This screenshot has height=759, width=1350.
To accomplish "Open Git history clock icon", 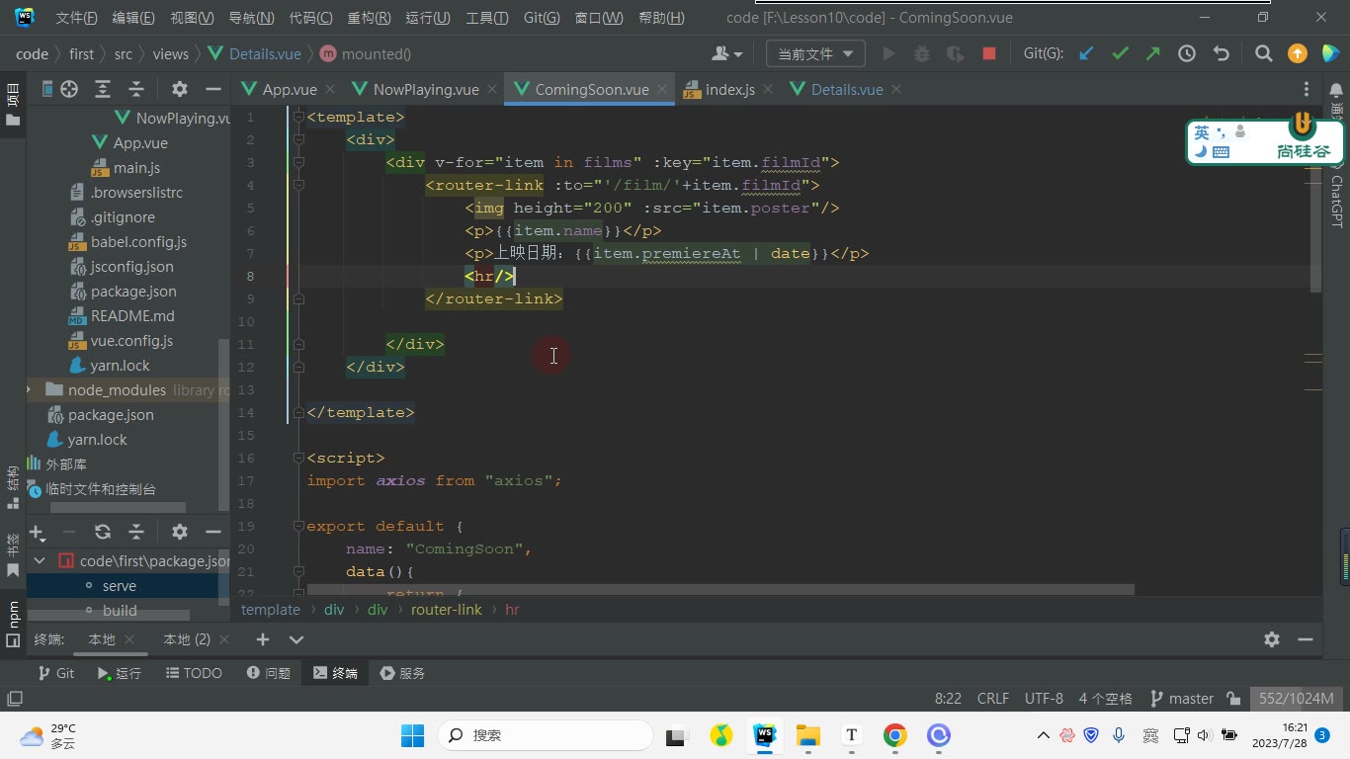I will point(1187,54).
